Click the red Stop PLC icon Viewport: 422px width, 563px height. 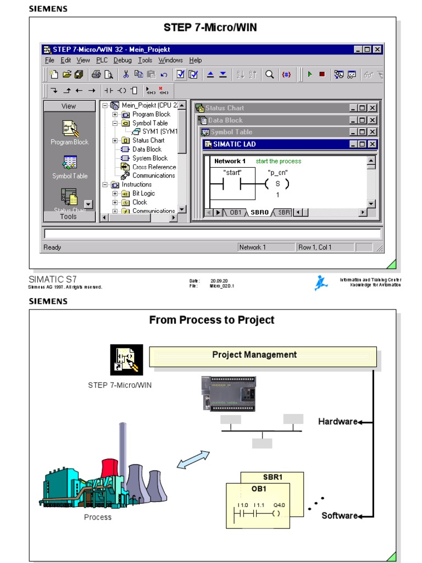pyautogui.click(x=322, y=74)
